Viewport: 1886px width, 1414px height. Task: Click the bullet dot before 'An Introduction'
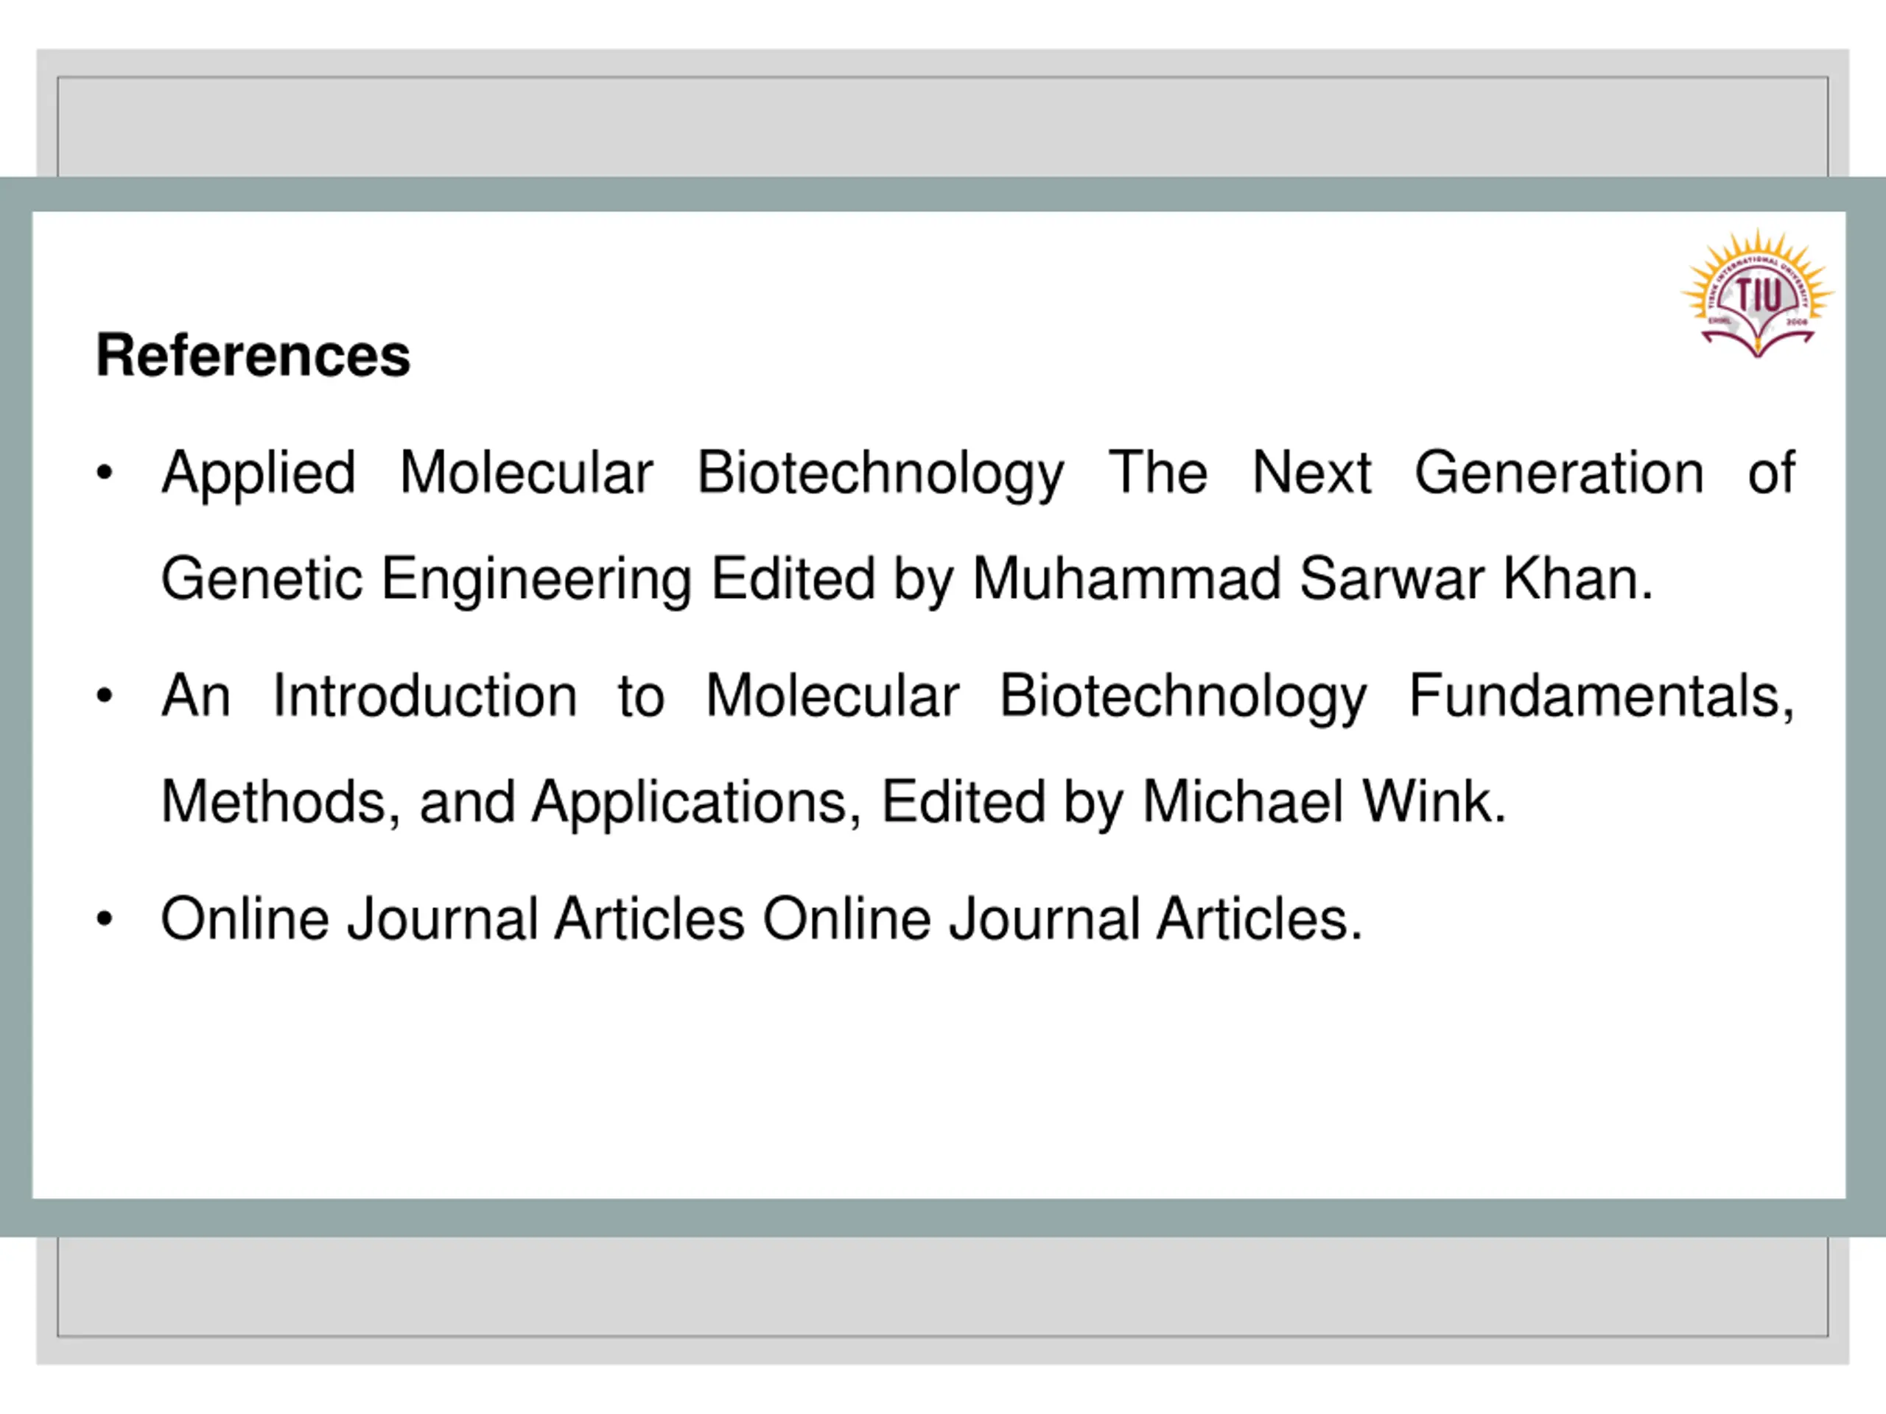pos(104,697)
